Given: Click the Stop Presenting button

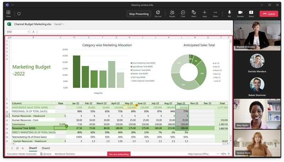Looking at the screenshot, I should coord(139,14).
